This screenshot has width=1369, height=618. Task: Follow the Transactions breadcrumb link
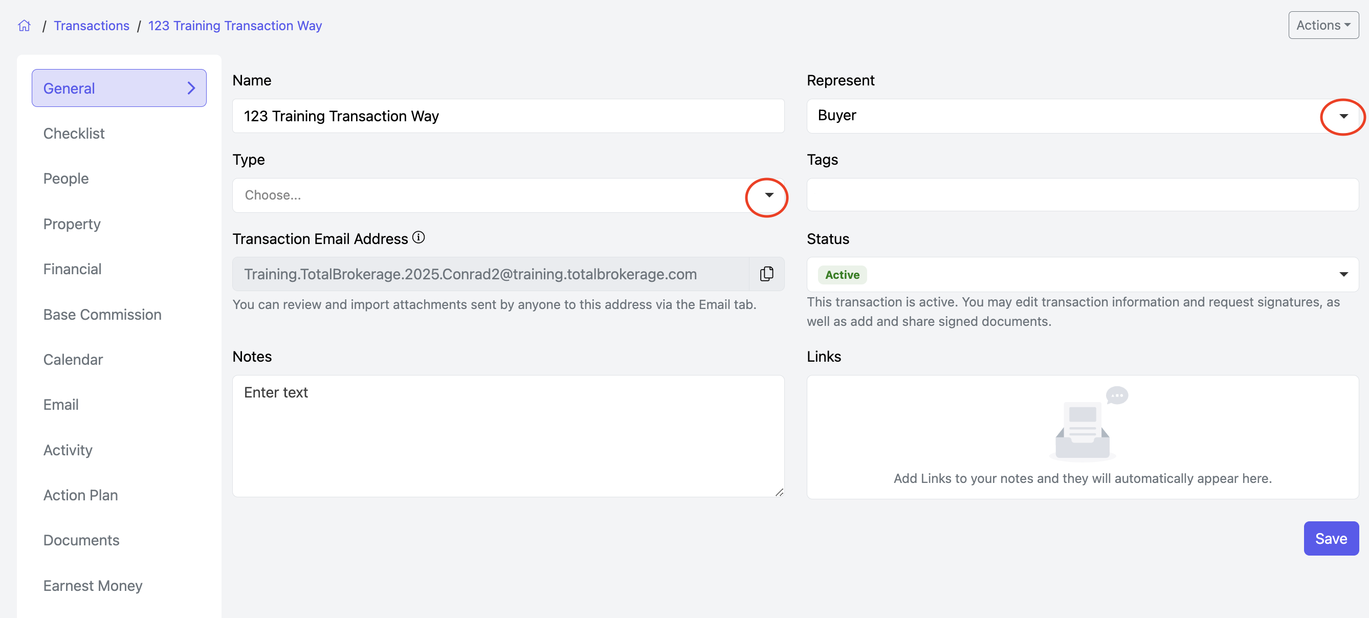pos(92,26)
